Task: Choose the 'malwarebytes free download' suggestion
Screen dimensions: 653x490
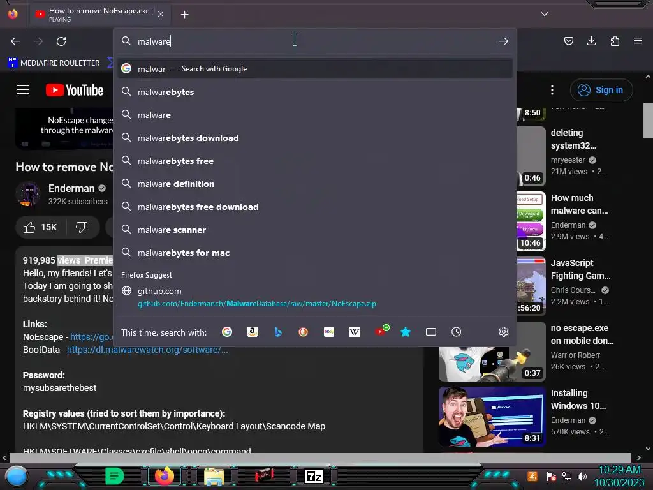Action: 315,207
